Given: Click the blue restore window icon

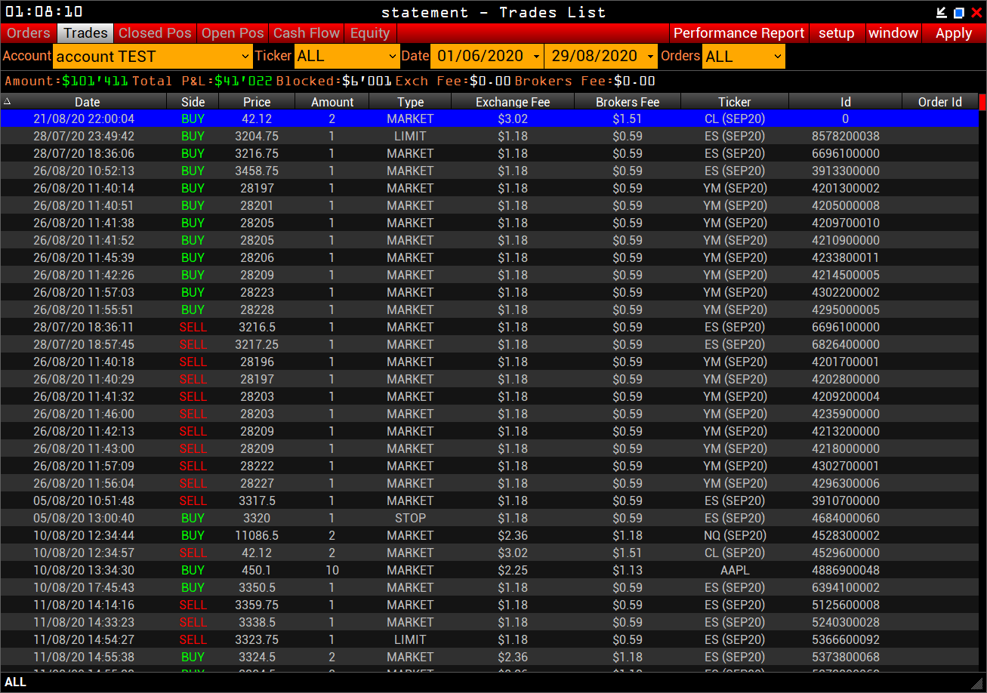Looking at the screenshot, I should pyautogui.click(x=959, y=13).
